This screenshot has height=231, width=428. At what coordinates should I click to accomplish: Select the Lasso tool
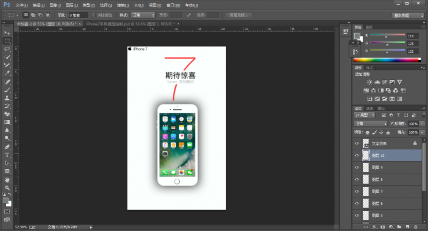tap(7, 48)
